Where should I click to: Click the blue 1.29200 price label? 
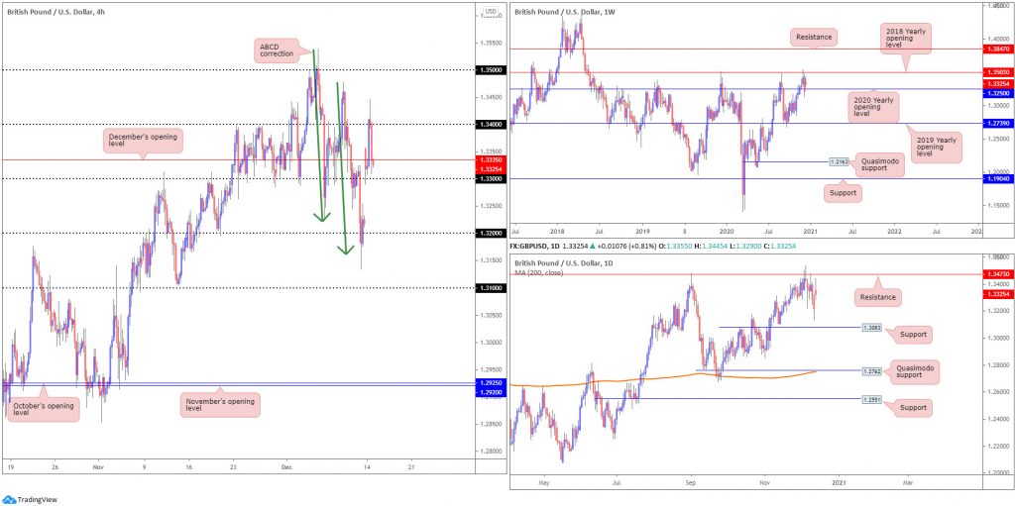point(489,391)
